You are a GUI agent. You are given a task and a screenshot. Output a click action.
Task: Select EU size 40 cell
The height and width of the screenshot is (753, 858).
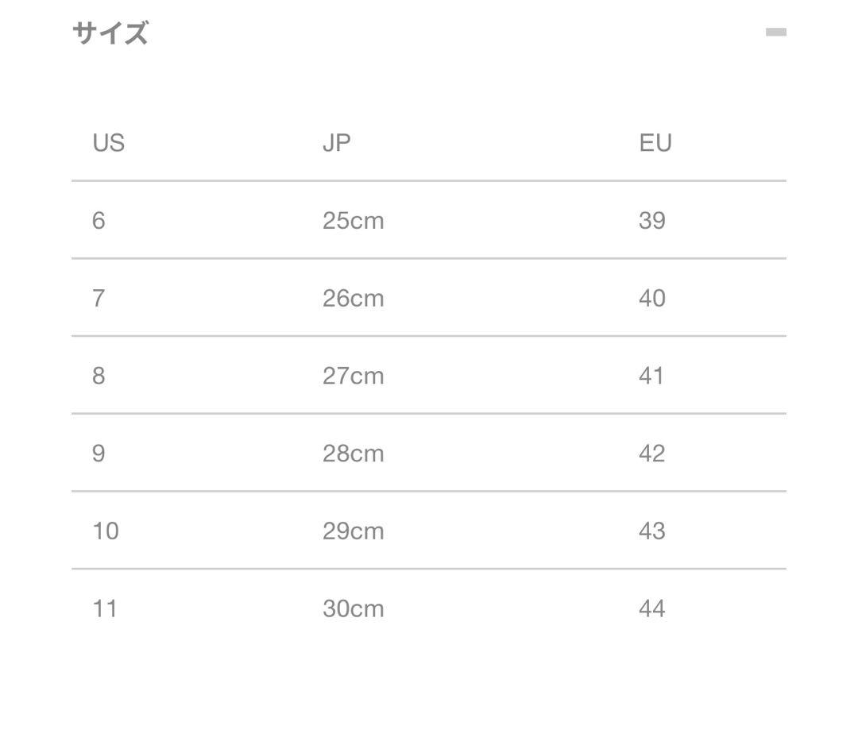(651, 298)
